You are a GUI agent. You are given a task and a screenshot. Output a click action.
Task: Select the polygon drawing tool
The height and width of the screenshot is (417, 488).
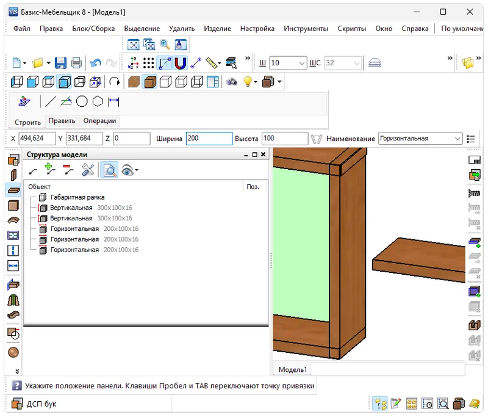coord(98,101)
